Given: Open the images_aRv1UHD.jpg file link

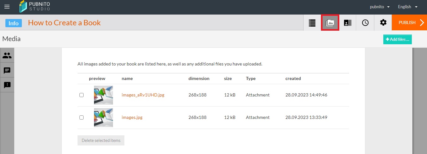Looking at the screenshot, I should [x=143, y=95].
